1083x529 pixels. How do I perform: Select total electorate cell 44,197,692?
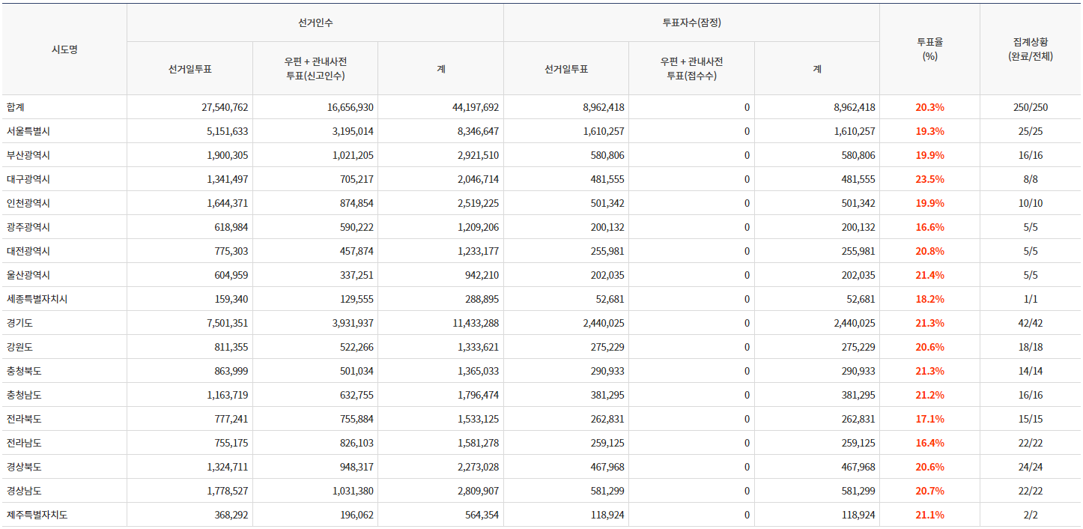pyautogui.click(x=476, y=107)
